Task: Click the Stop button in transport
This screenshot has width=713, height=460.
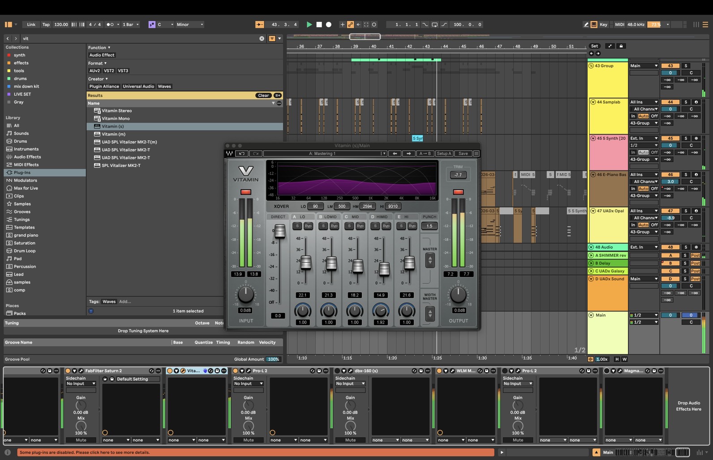Action: click(x=319, y=25)
